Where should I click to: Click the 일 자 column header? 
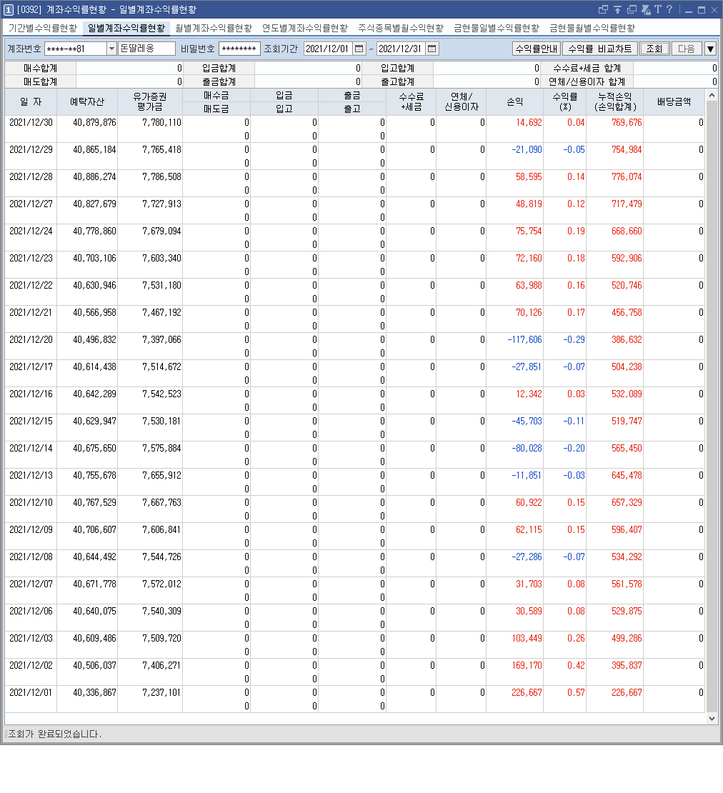[x=31, y=101]
